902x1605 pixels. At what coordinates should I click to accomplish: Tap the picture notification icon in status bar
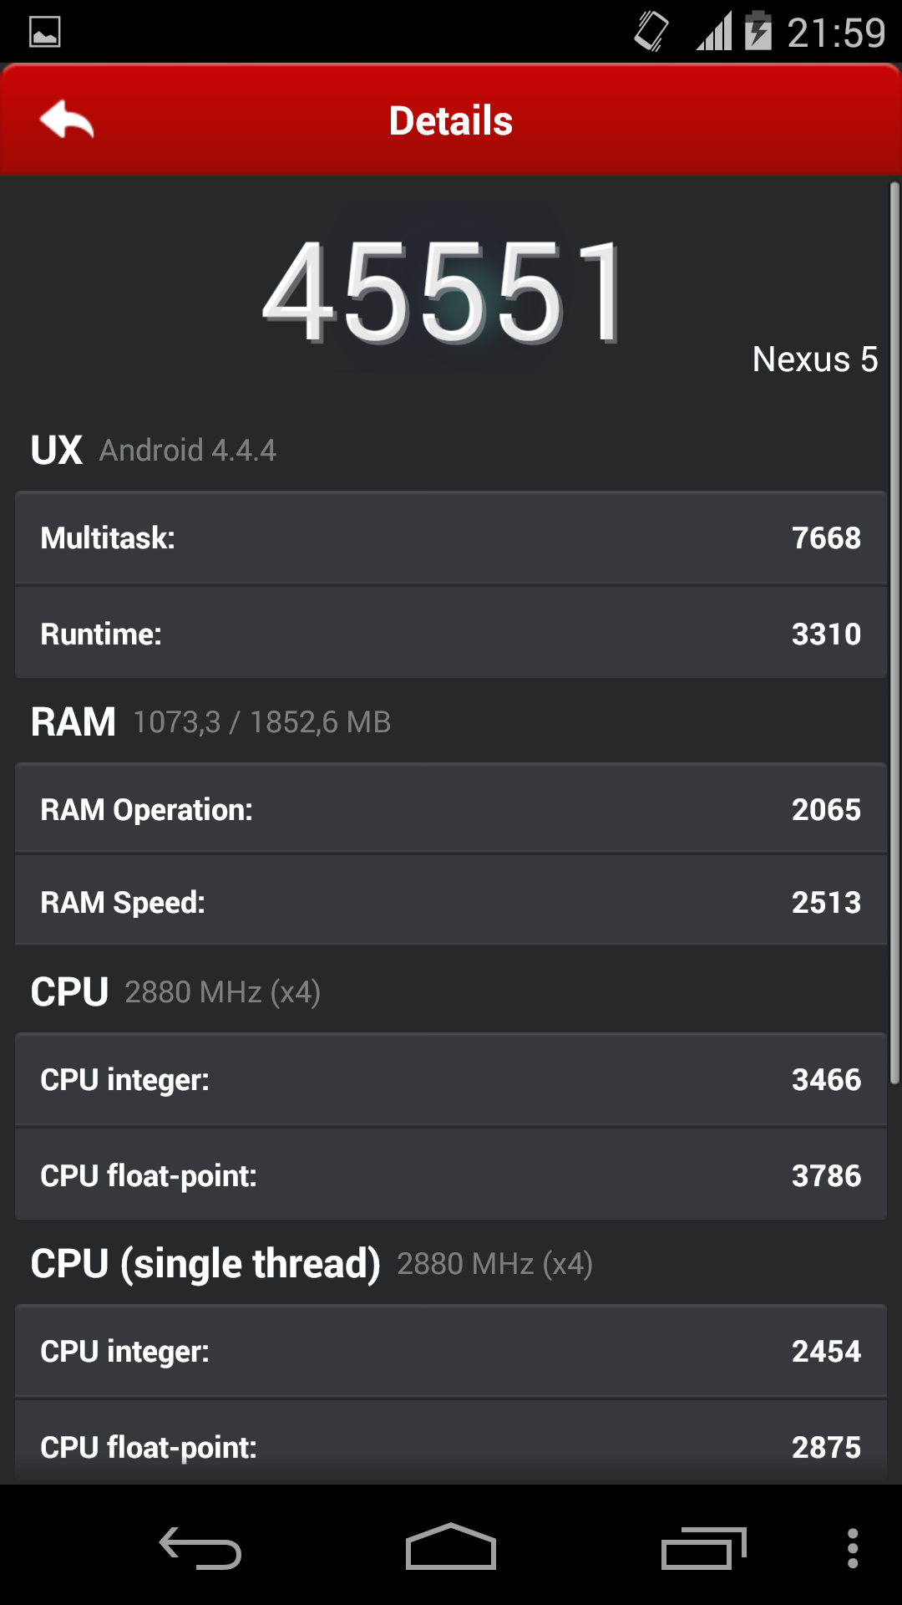[45, 33]
